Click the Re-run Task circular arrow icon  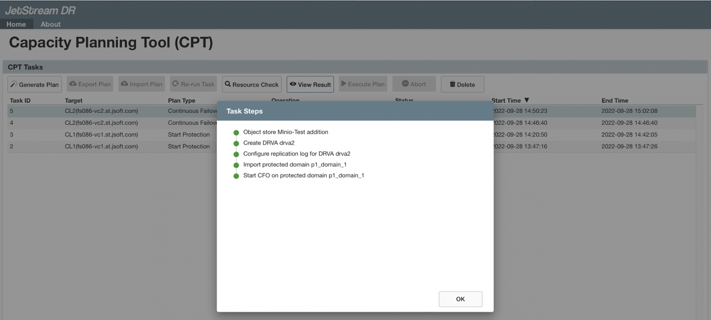coord(175,84)
